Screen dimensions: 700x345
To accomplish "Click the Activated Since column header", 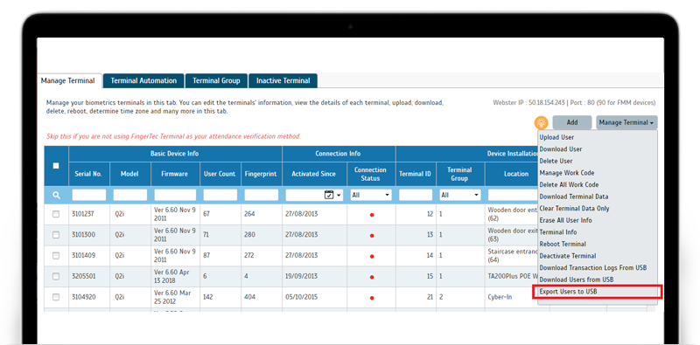I will pyautogui.click(x=314, y=174).
